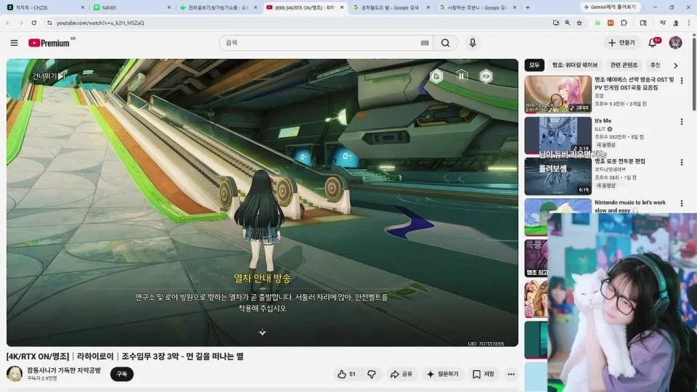The width and height of the screenshot is (697, 392).
Task: Open Chrome profile avatar
Action: tap(676, 23)
